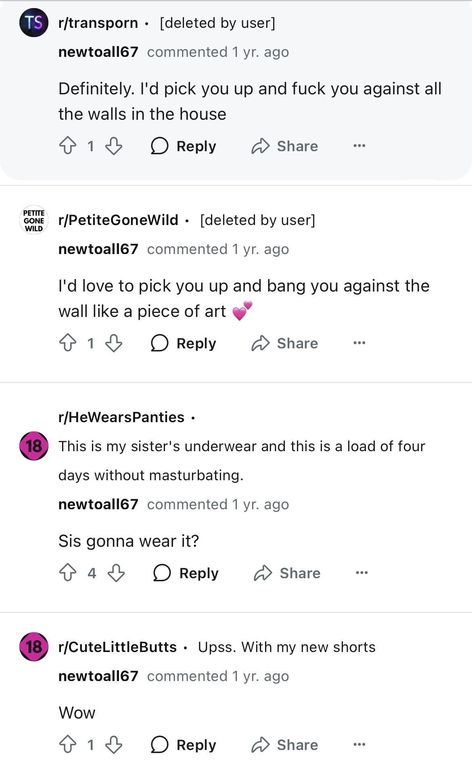Upvote the "Sis gonna wear it?" comment

pos(68,573)
